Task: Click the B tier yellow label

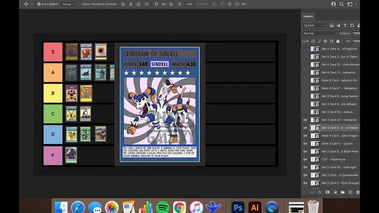Action: click(x=53, y=93)
